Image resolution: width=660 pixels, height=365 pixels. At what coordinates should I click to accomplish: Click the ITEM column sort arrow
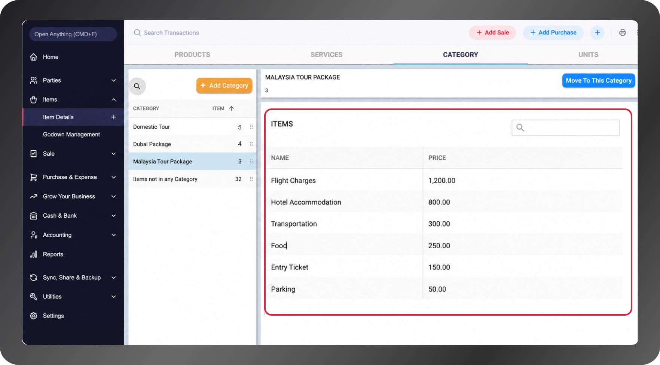(x=232, y=108)
